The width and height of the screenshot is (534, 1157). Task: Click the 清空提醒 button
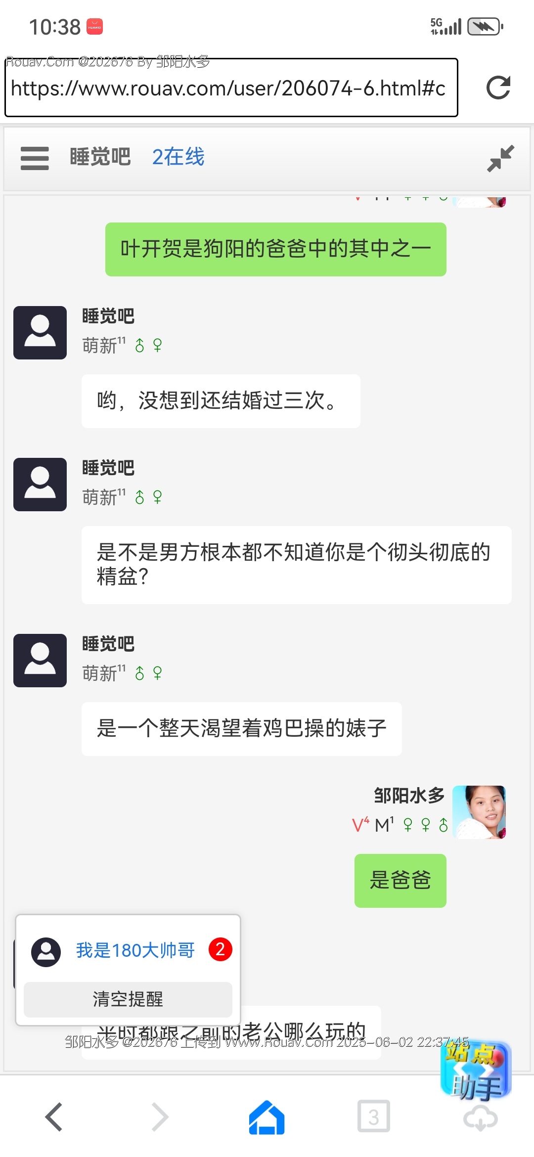click(128, 999)
